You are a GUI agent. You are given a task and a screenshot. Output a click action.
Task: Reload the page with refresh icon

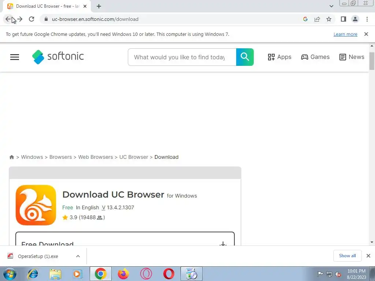click(x=31, y=19)
